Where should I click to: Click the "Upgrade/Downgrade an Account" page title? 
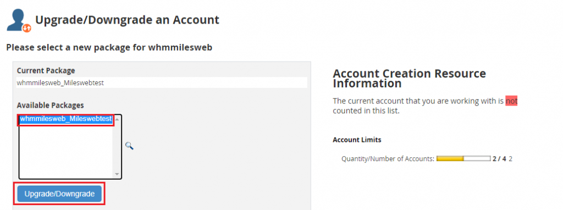127,20
